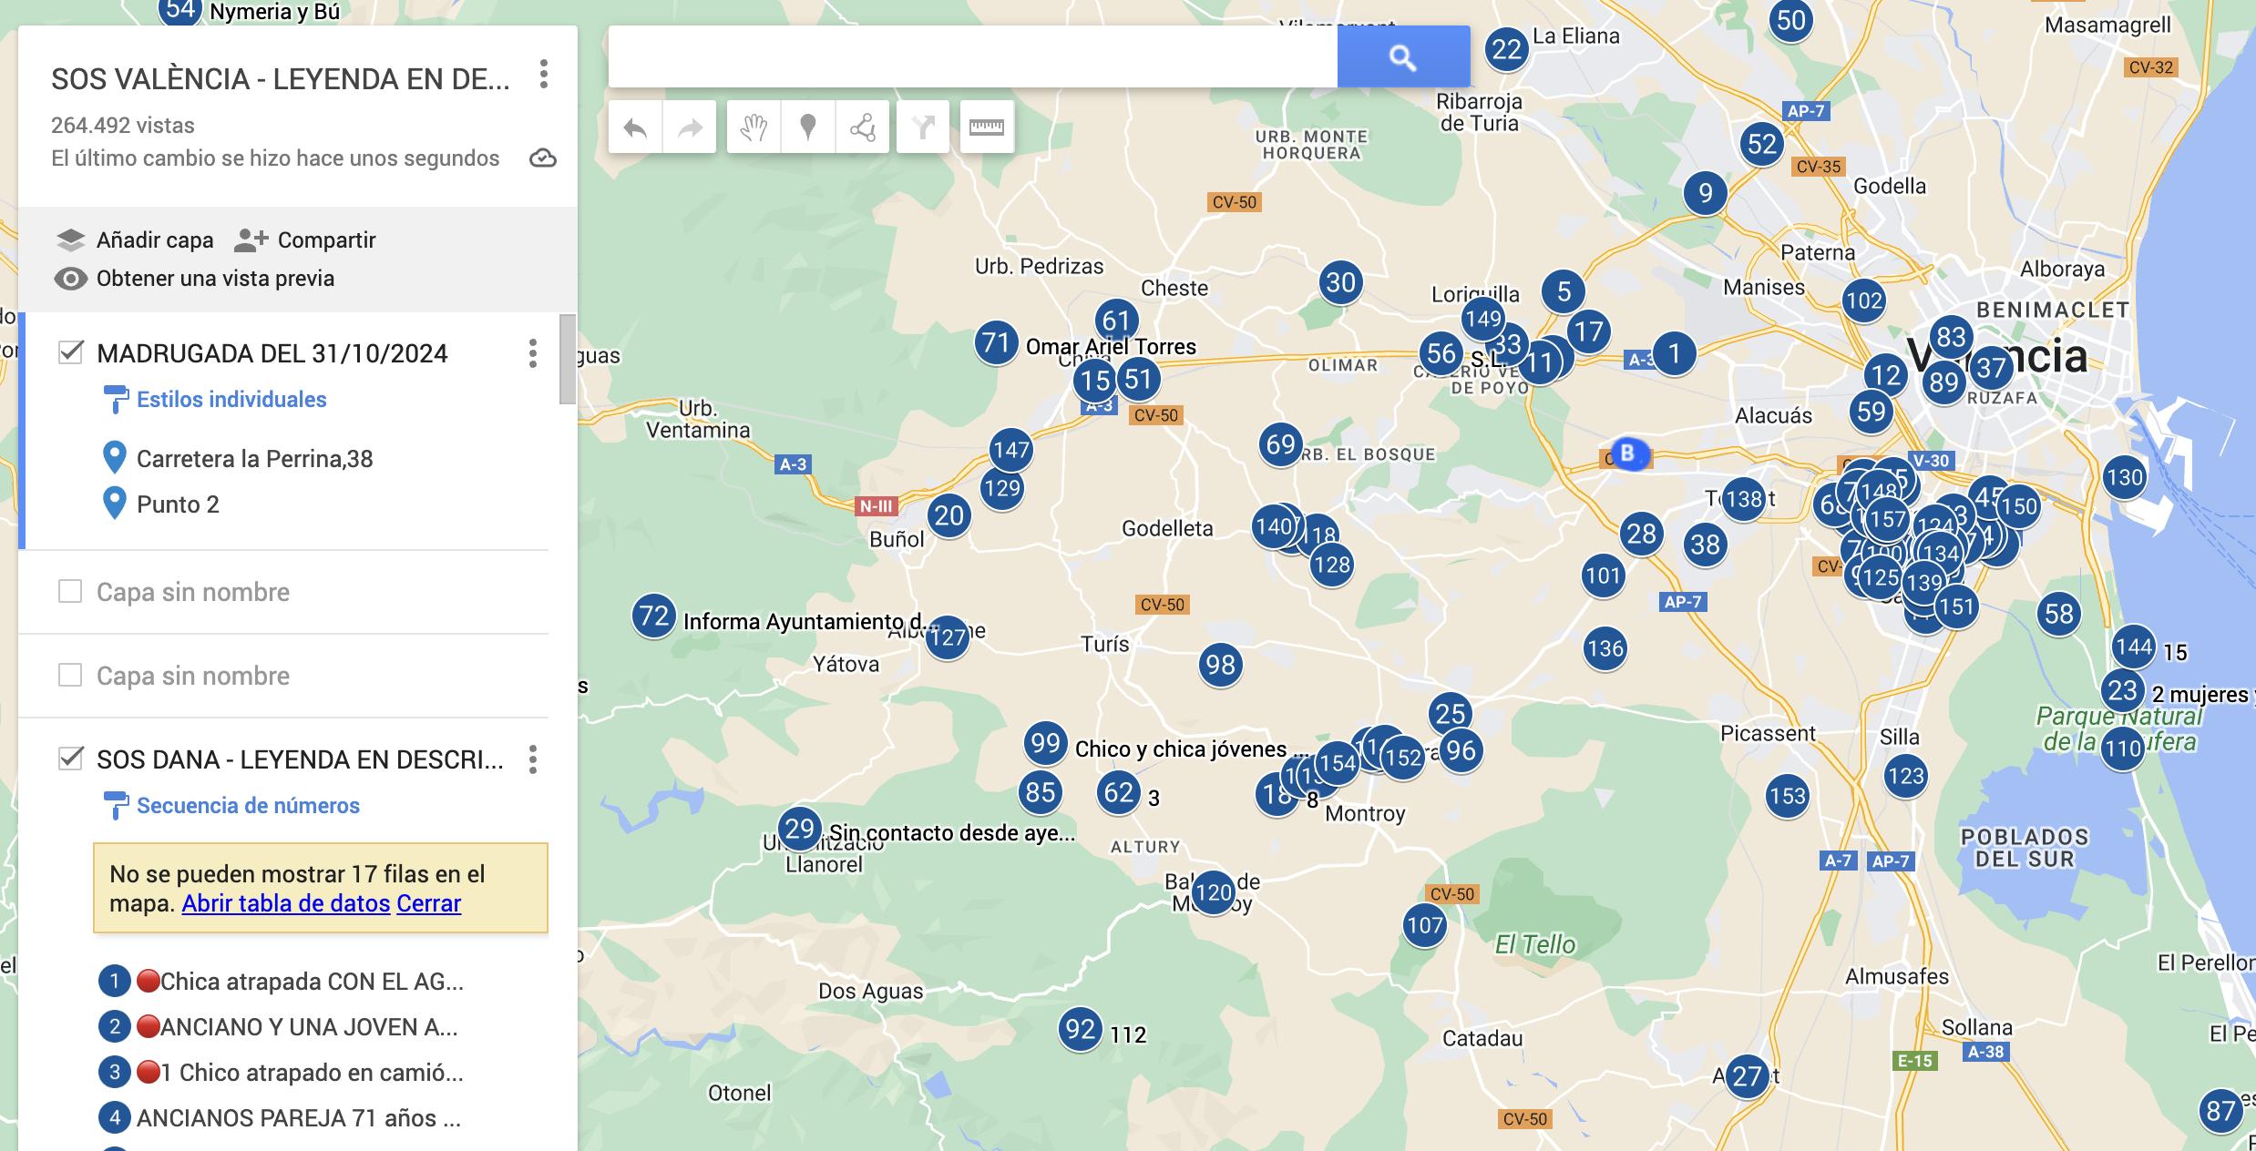Click Compartir add-person icon
Image resolution: width=2256 pixels, height=1151 pixels.
[x=251, y=239]
